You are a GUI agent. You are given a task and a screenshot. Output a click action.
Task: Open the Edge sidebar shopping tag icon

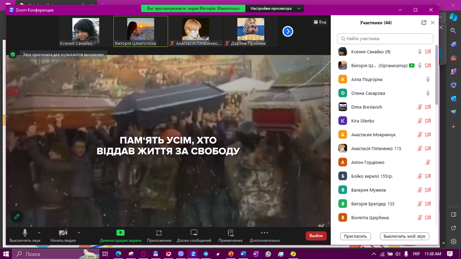click(453, 44)
